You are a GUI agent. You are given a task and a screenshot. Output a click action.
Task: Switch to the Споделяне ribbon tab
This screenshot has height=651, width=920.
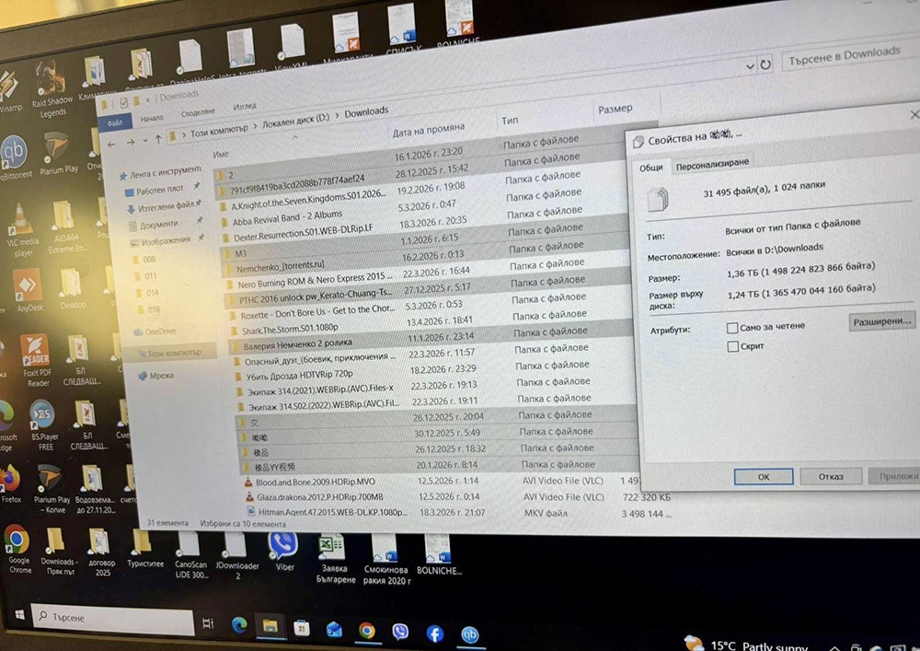point(199,112)
